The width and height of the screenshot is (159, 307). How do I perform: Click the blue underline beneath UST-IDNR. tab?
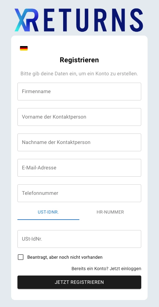point(48,220)
